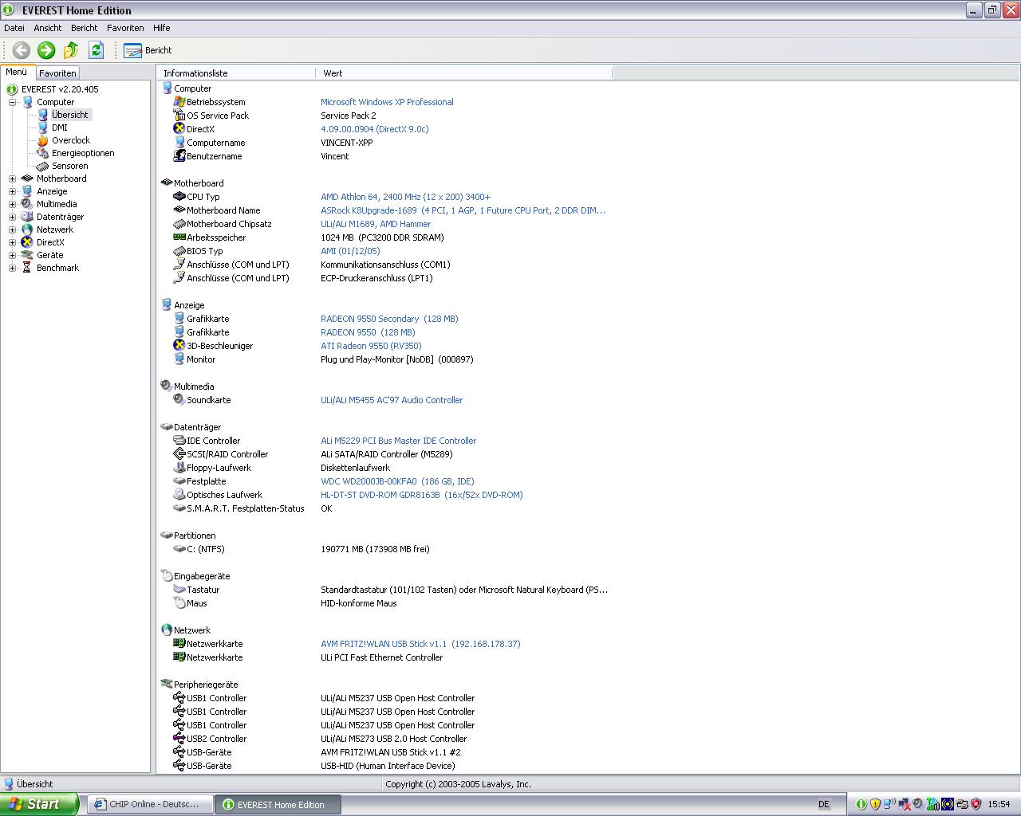
Task: Select the DMI tree item
Action: point(60,127)
